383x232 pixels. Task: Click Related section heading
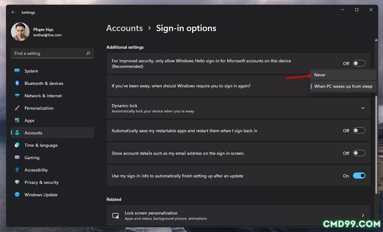pos(114,199)
